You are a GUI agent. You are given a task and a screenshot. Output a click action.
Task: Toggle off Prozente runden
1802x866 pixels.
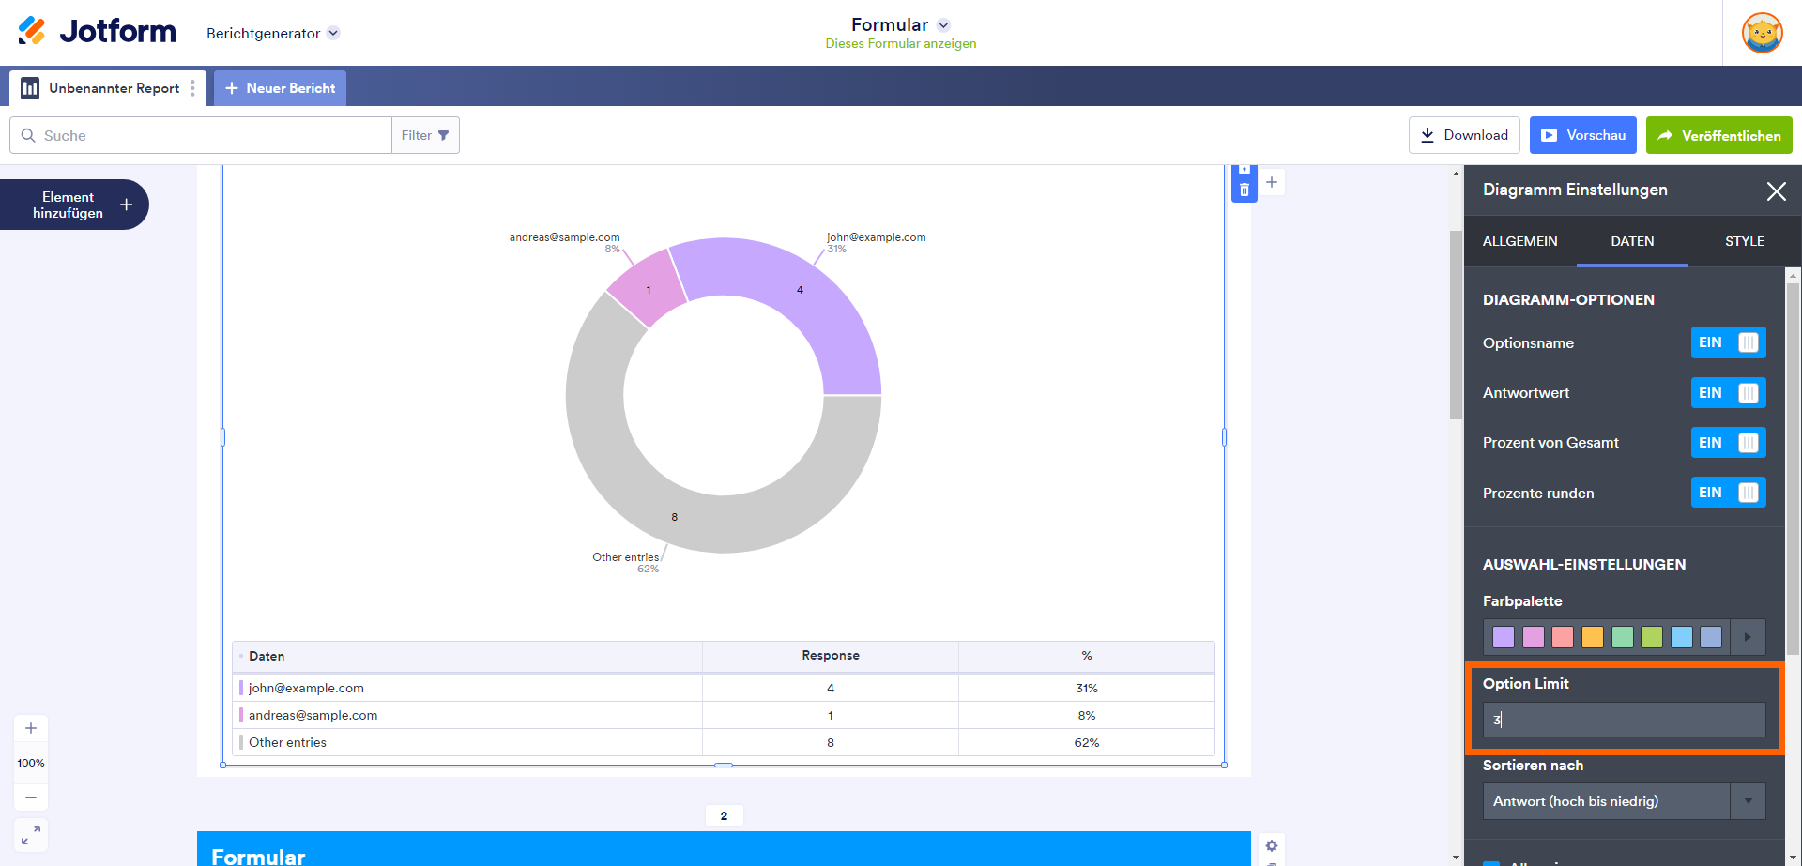[1728, 493]
